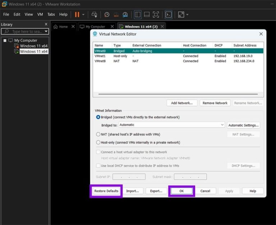
Task: Click the Library search field
Action: (x=25, y=31)
